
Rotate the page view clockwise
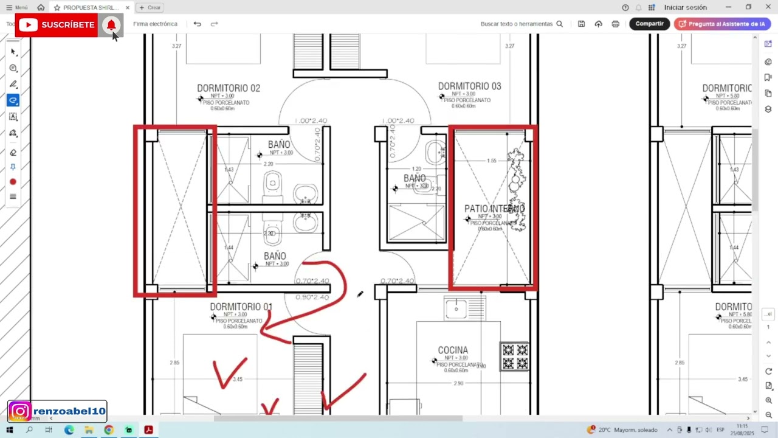pyautogui.click(x=768, y=371)
